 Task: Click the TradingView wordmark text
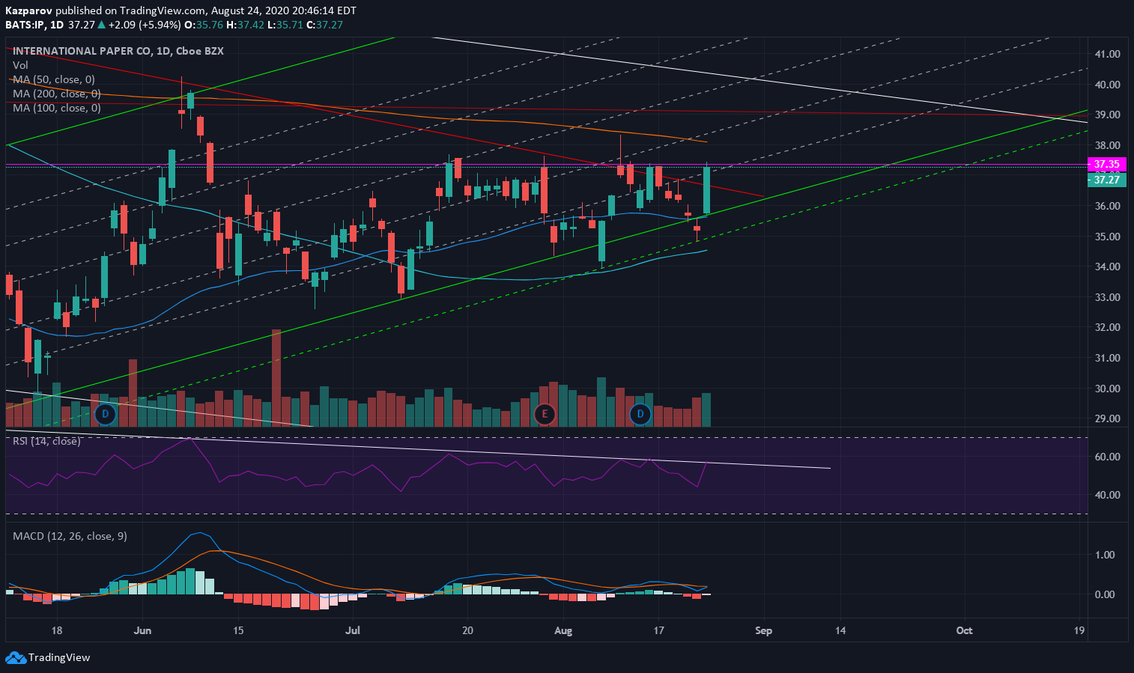click(x=59, y=657)
